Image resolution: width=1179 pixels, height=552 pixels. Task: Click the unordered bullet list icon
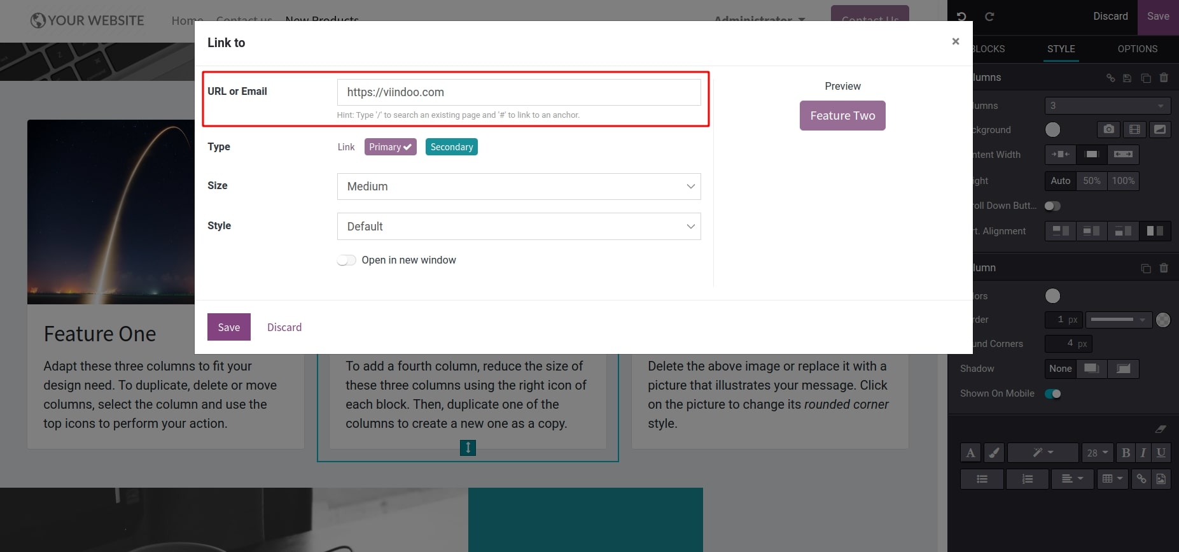(982, 479)
